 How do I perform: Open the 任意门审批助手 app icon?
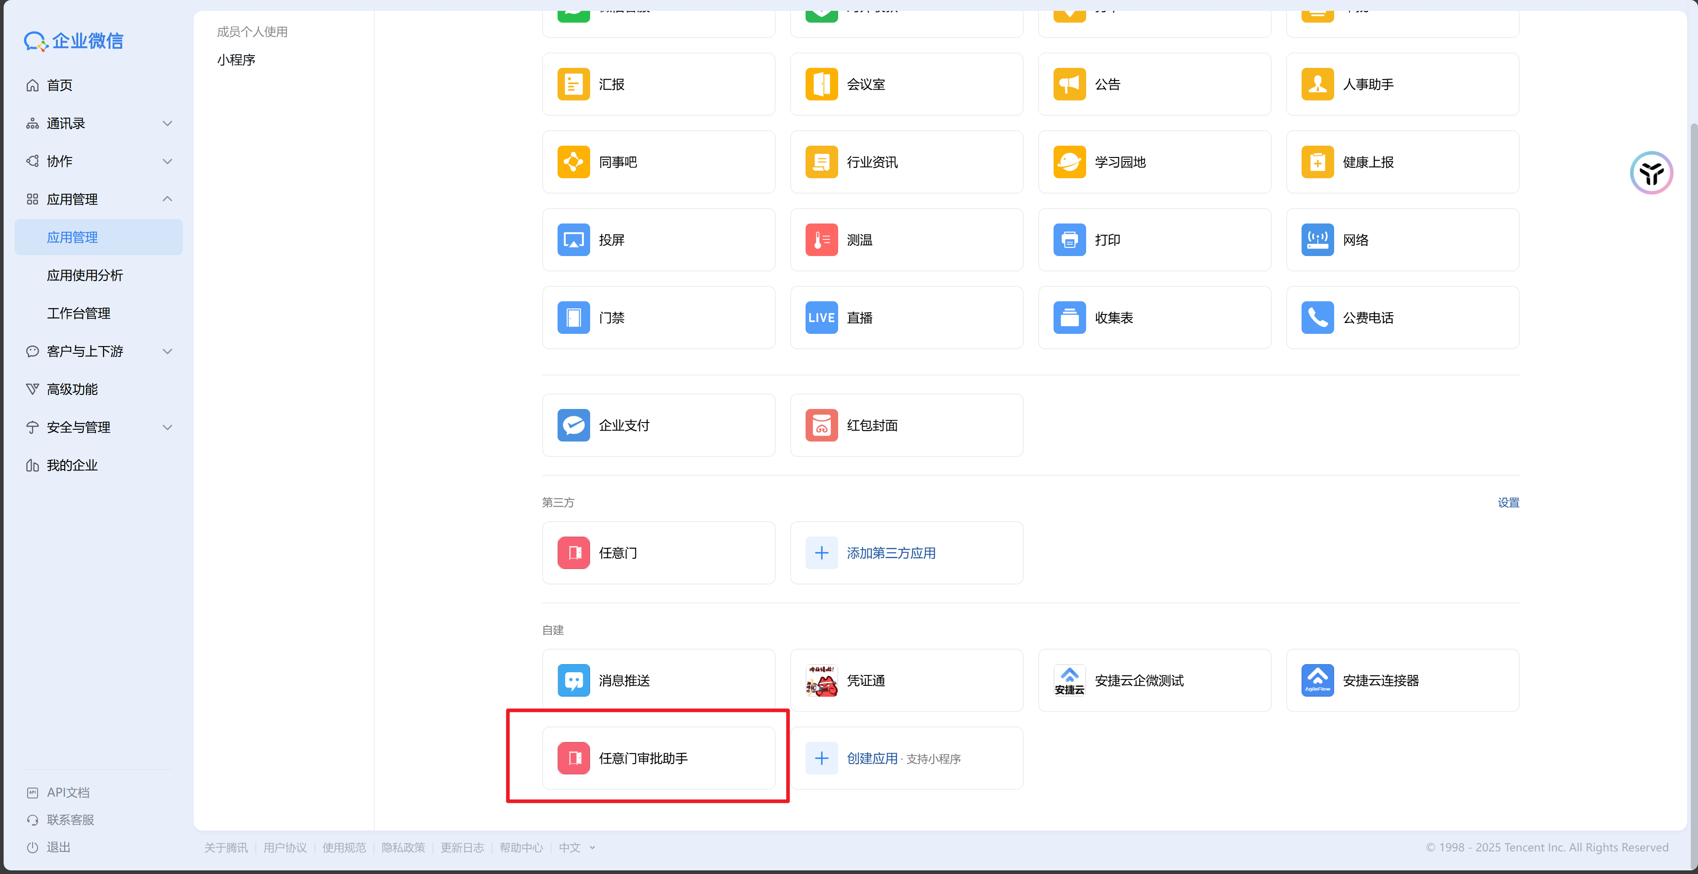573,758
